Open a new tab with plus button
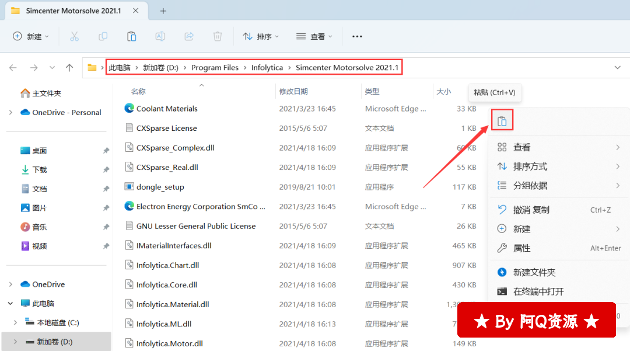 [163, 11]
